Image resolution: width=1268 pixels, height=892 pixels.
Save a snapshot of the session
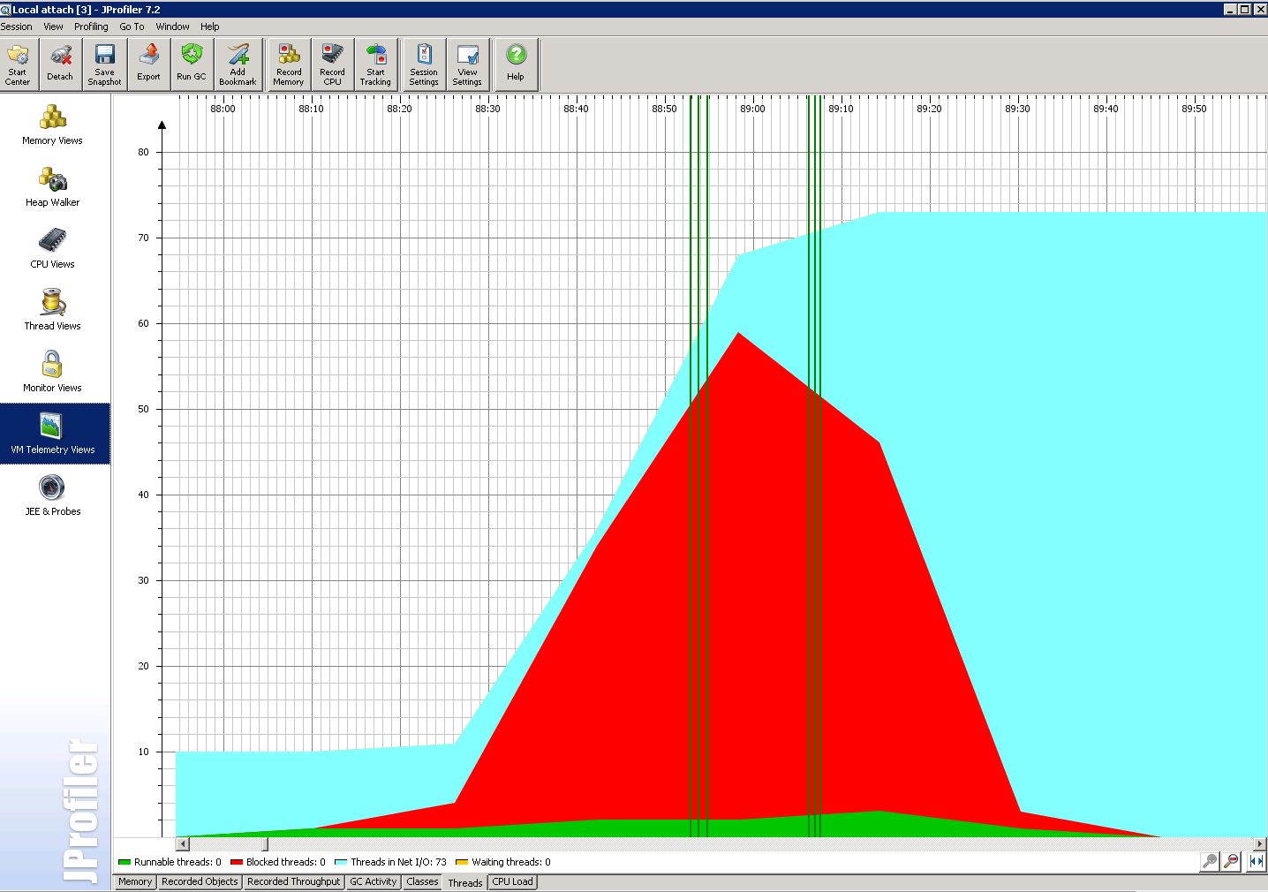[x=104, y=64]
